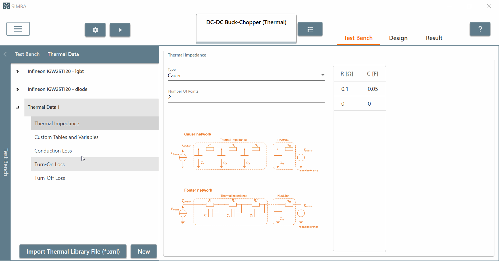Select Conduction Loss in the tree
The image size is (499, 261).
coord(53,151)
